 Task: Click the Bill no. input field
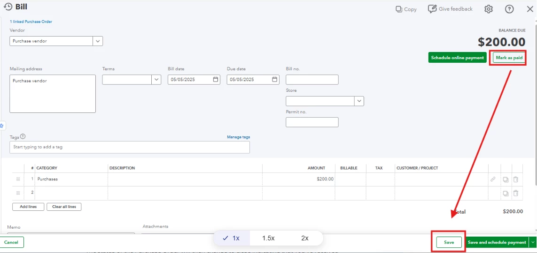click(312, 80)
